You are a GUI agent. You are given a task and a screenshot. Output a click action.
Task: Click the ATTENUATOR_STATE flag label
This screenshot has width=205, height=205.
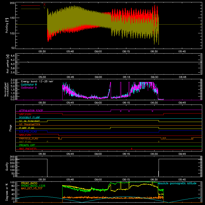pos(31,111)
